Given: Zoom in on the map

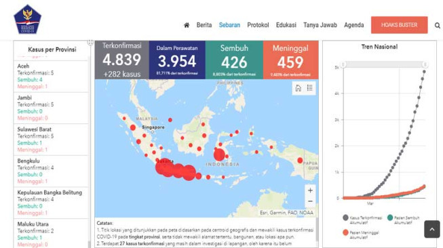Looking at the screenshot, I should click(310, 190).
